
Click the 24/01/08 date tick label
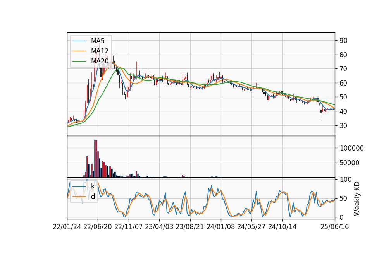tap(220, 227)
